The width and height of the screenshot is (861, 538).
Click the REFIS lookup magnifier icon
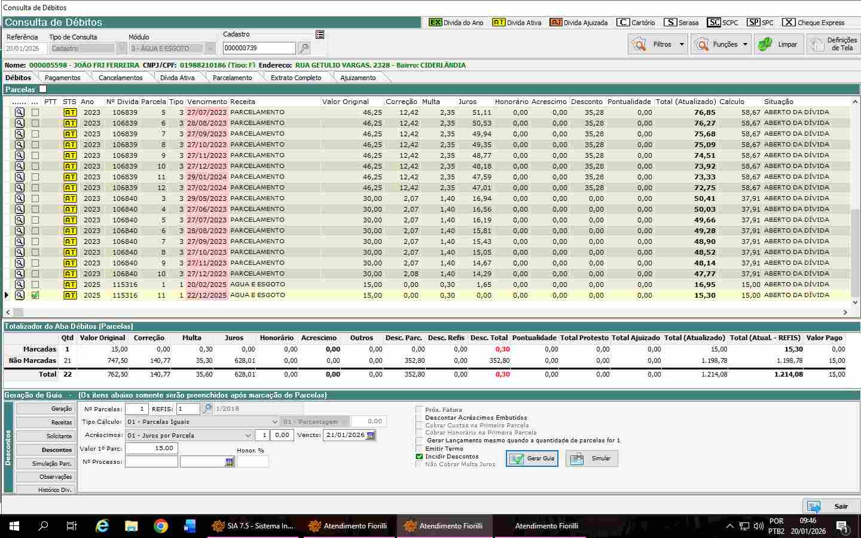click(x=207, y=409)
